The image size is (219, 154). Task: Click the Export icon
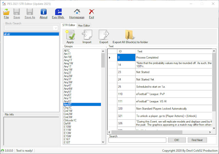[x=104, y=35]
